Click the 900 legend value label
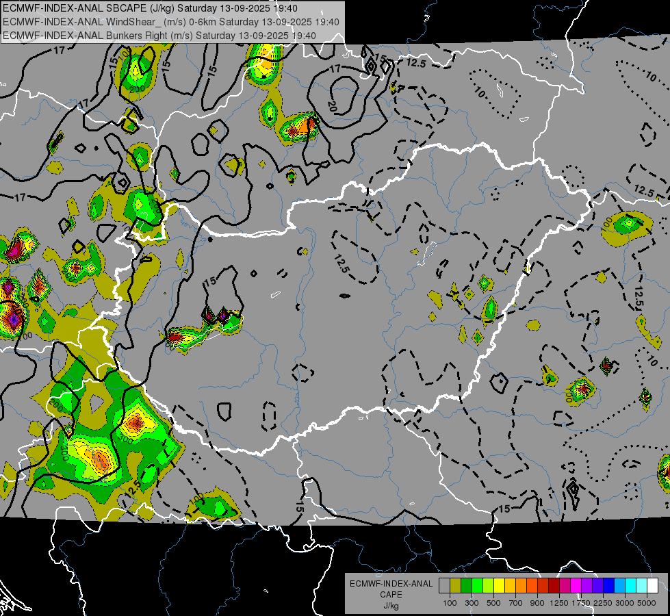 537,603
